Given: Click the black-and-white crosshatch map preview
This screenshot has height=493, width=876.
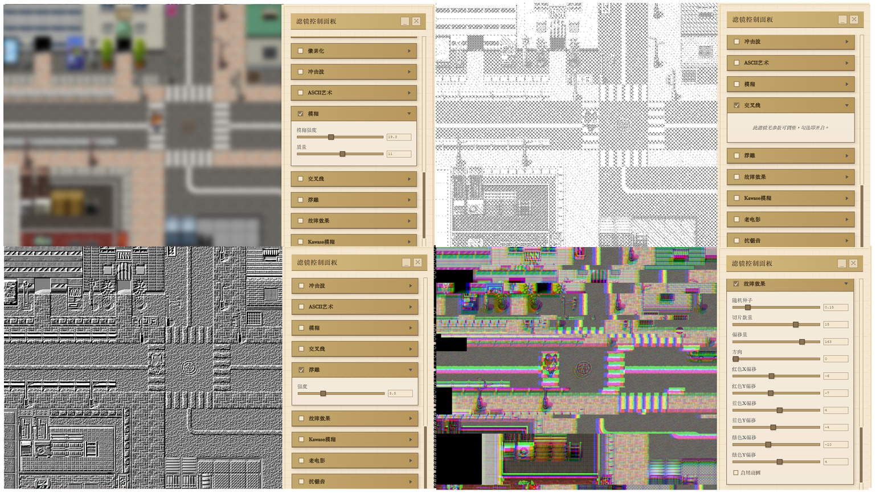Looking at the screenshot, I should pos(576,124).
